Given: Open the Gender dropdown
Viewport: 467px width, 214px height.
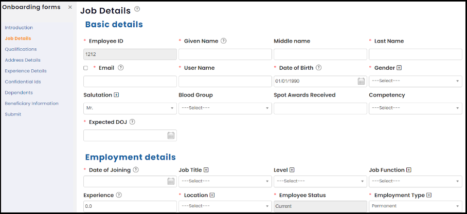Looking at the screenshot, I should [x=416, y=81].
